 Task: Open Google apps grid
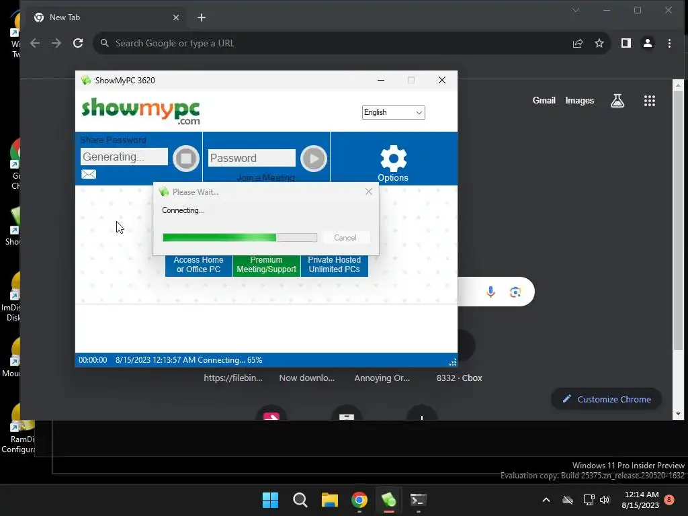point(650,101)
